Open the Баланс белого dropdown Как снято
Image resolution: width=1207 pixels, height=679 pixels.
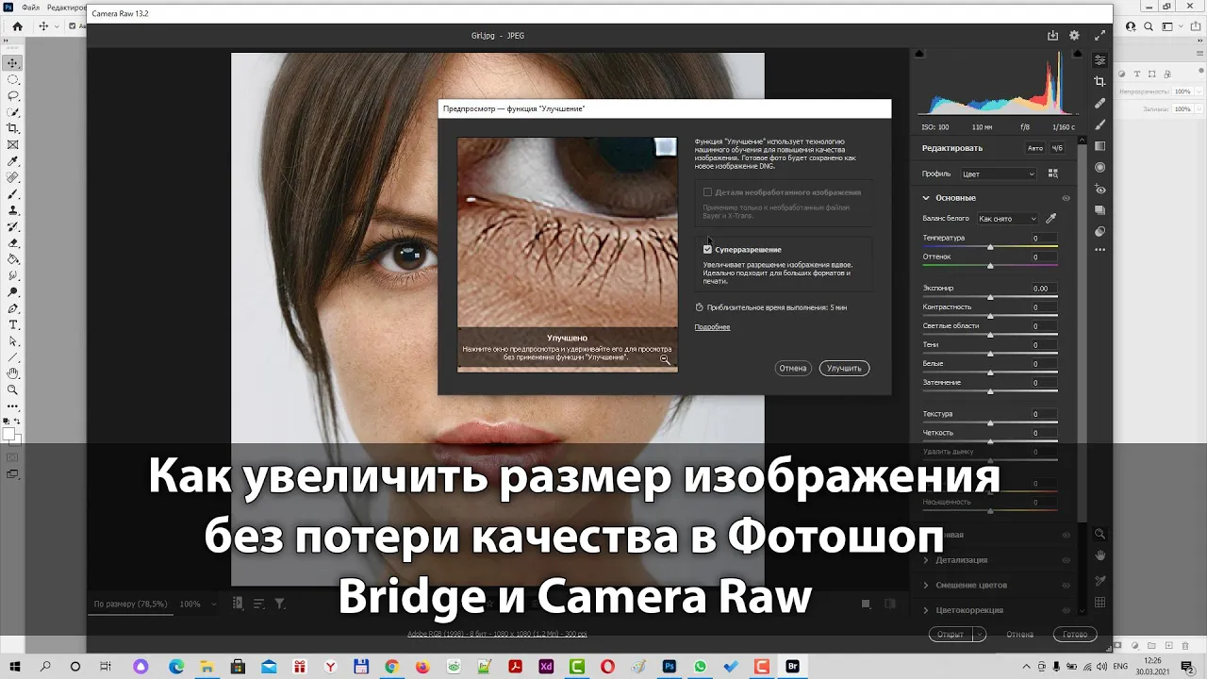point(1007,219)
